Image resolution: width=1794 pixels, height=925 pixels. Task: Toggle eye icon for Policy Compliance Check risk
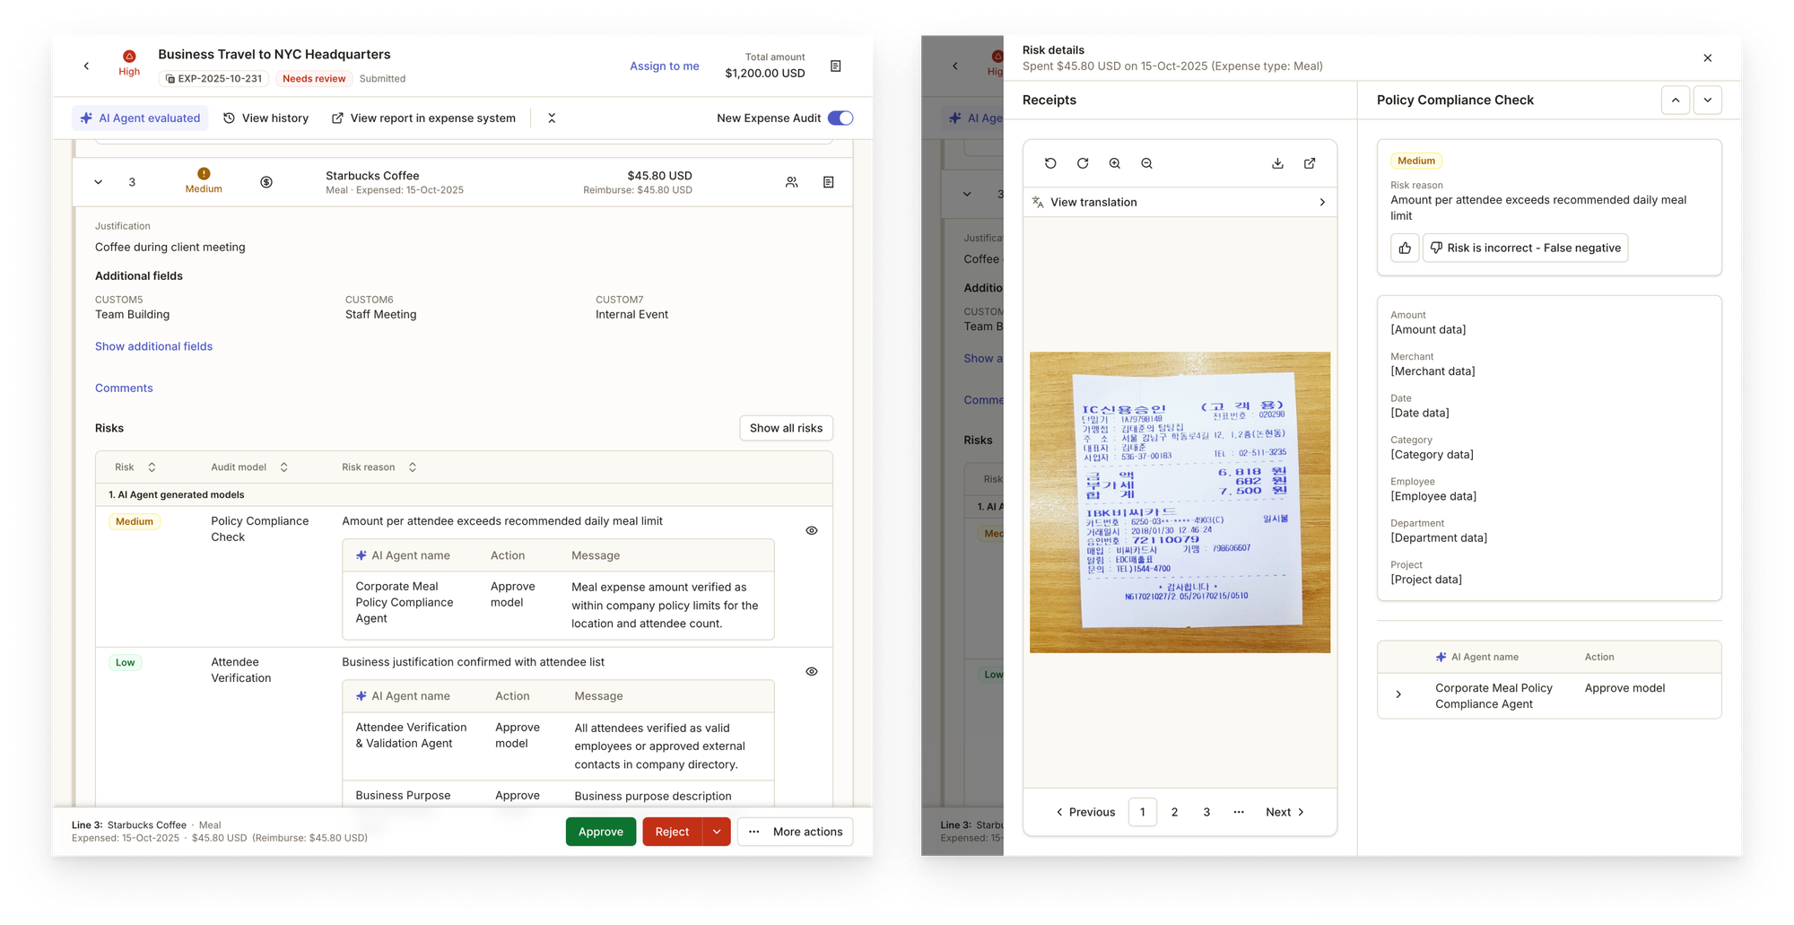click(x=811, y=530)
